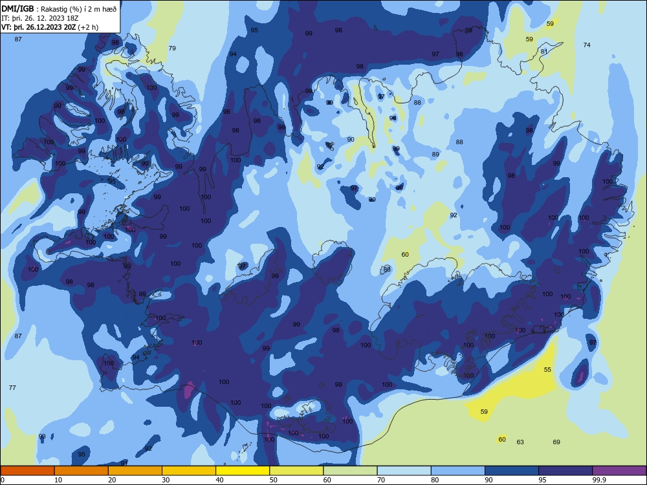Click the '89' humidity value on the map
647x485 pixels.
point(435,155)
